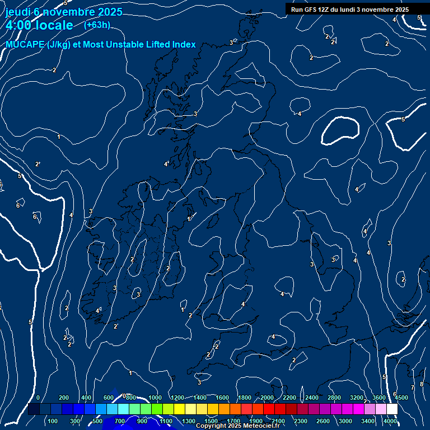Click the darkest navy swatch starting the legend
The image size is (430, 430).
coord(34,409)
